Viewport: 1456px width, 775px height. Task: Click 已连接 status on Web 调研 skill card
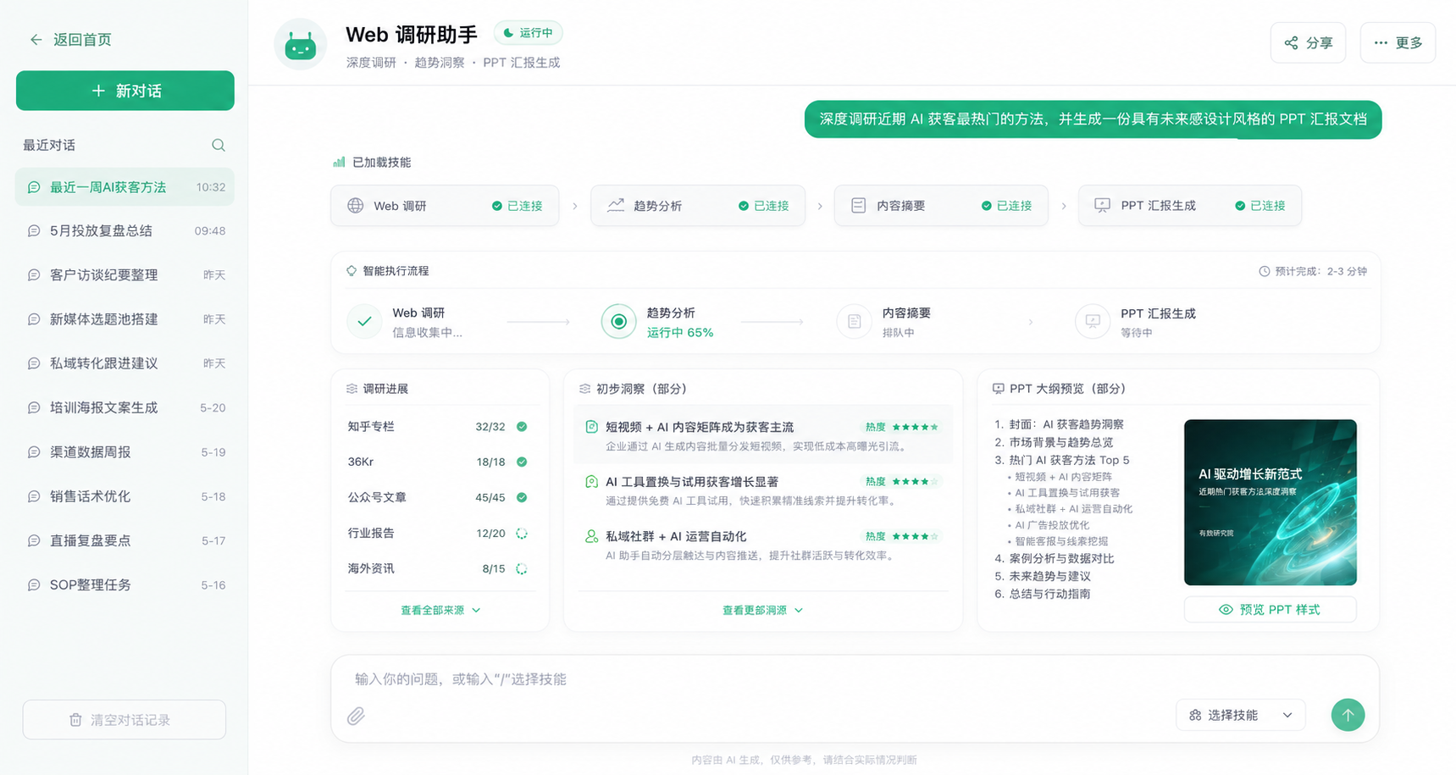pos(517,206)
